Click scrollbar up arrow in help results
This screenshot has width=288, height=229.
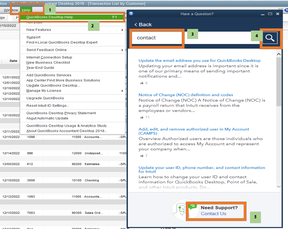pyautogui.click(x=279, y=54)
